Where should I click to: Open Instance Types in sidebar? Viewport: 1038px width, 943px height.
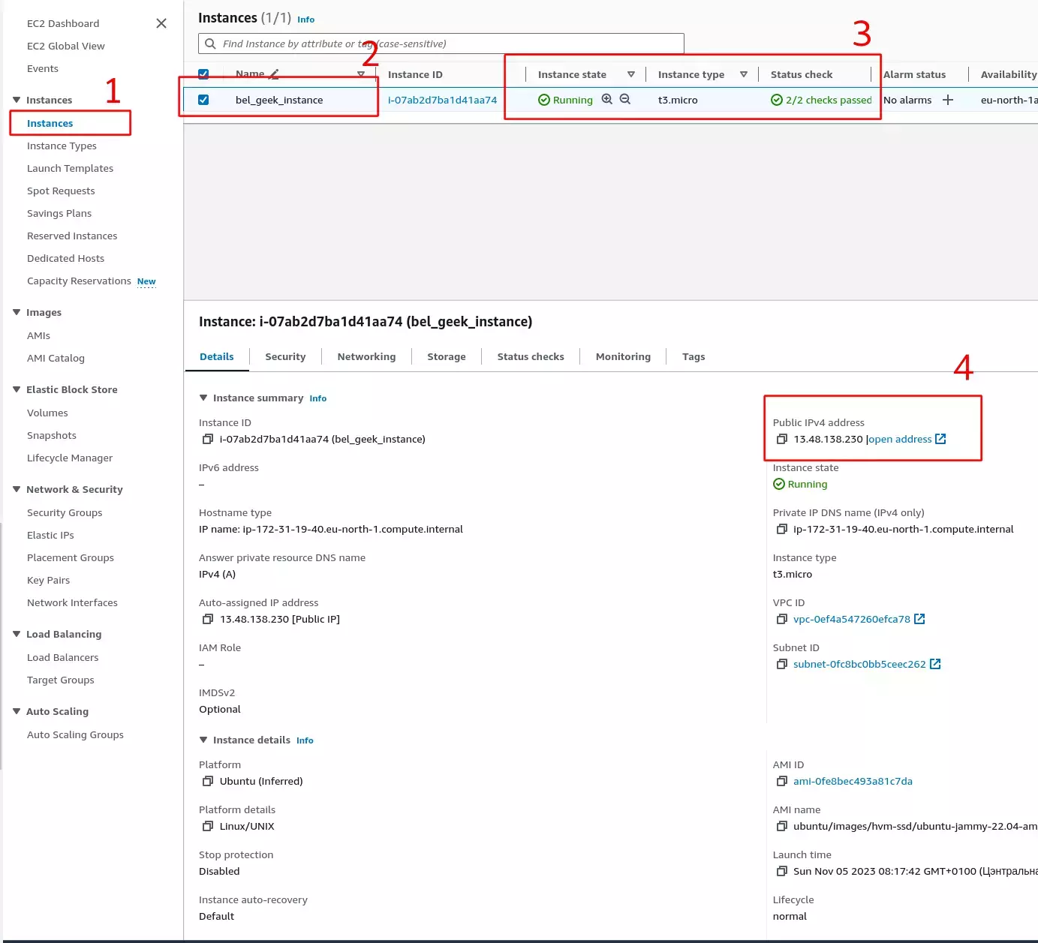pos(62,146)
